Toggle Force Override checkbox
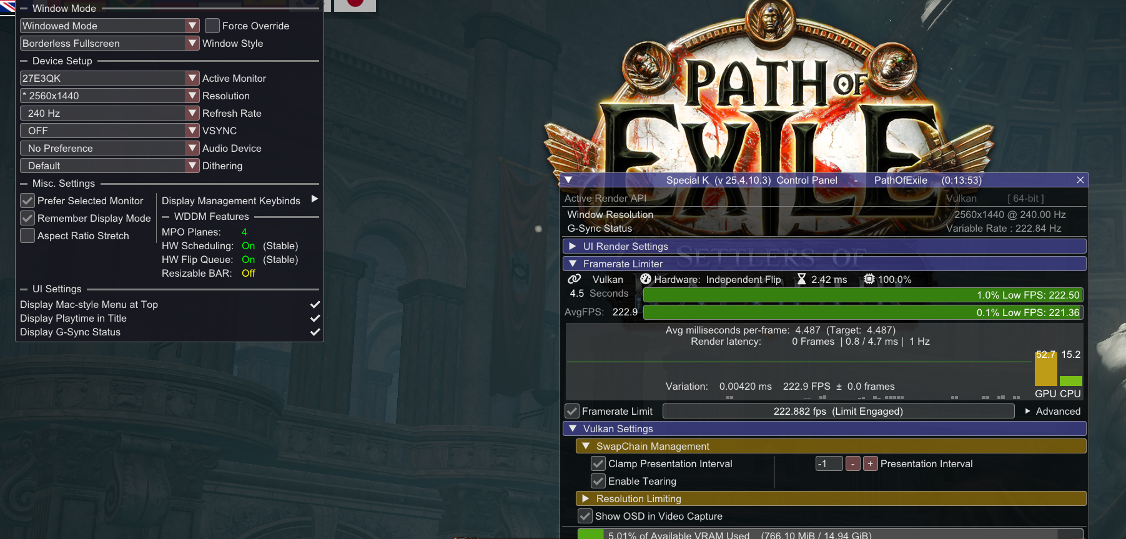Viewport: 1126px width, 539px height. (x=212, y=26)
